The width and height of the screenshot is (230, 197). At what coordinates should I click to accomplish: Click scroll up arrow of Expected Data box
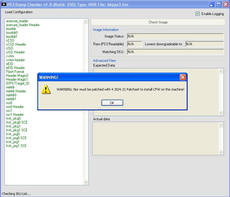tap(221, 71)
